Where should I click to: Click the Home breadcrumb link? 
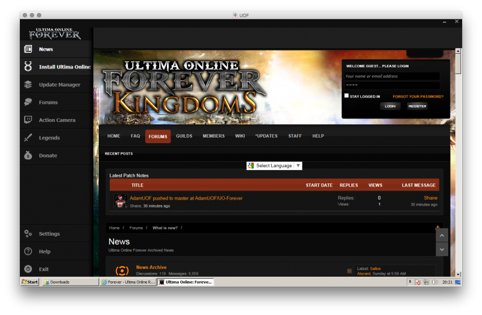(114, 228)
